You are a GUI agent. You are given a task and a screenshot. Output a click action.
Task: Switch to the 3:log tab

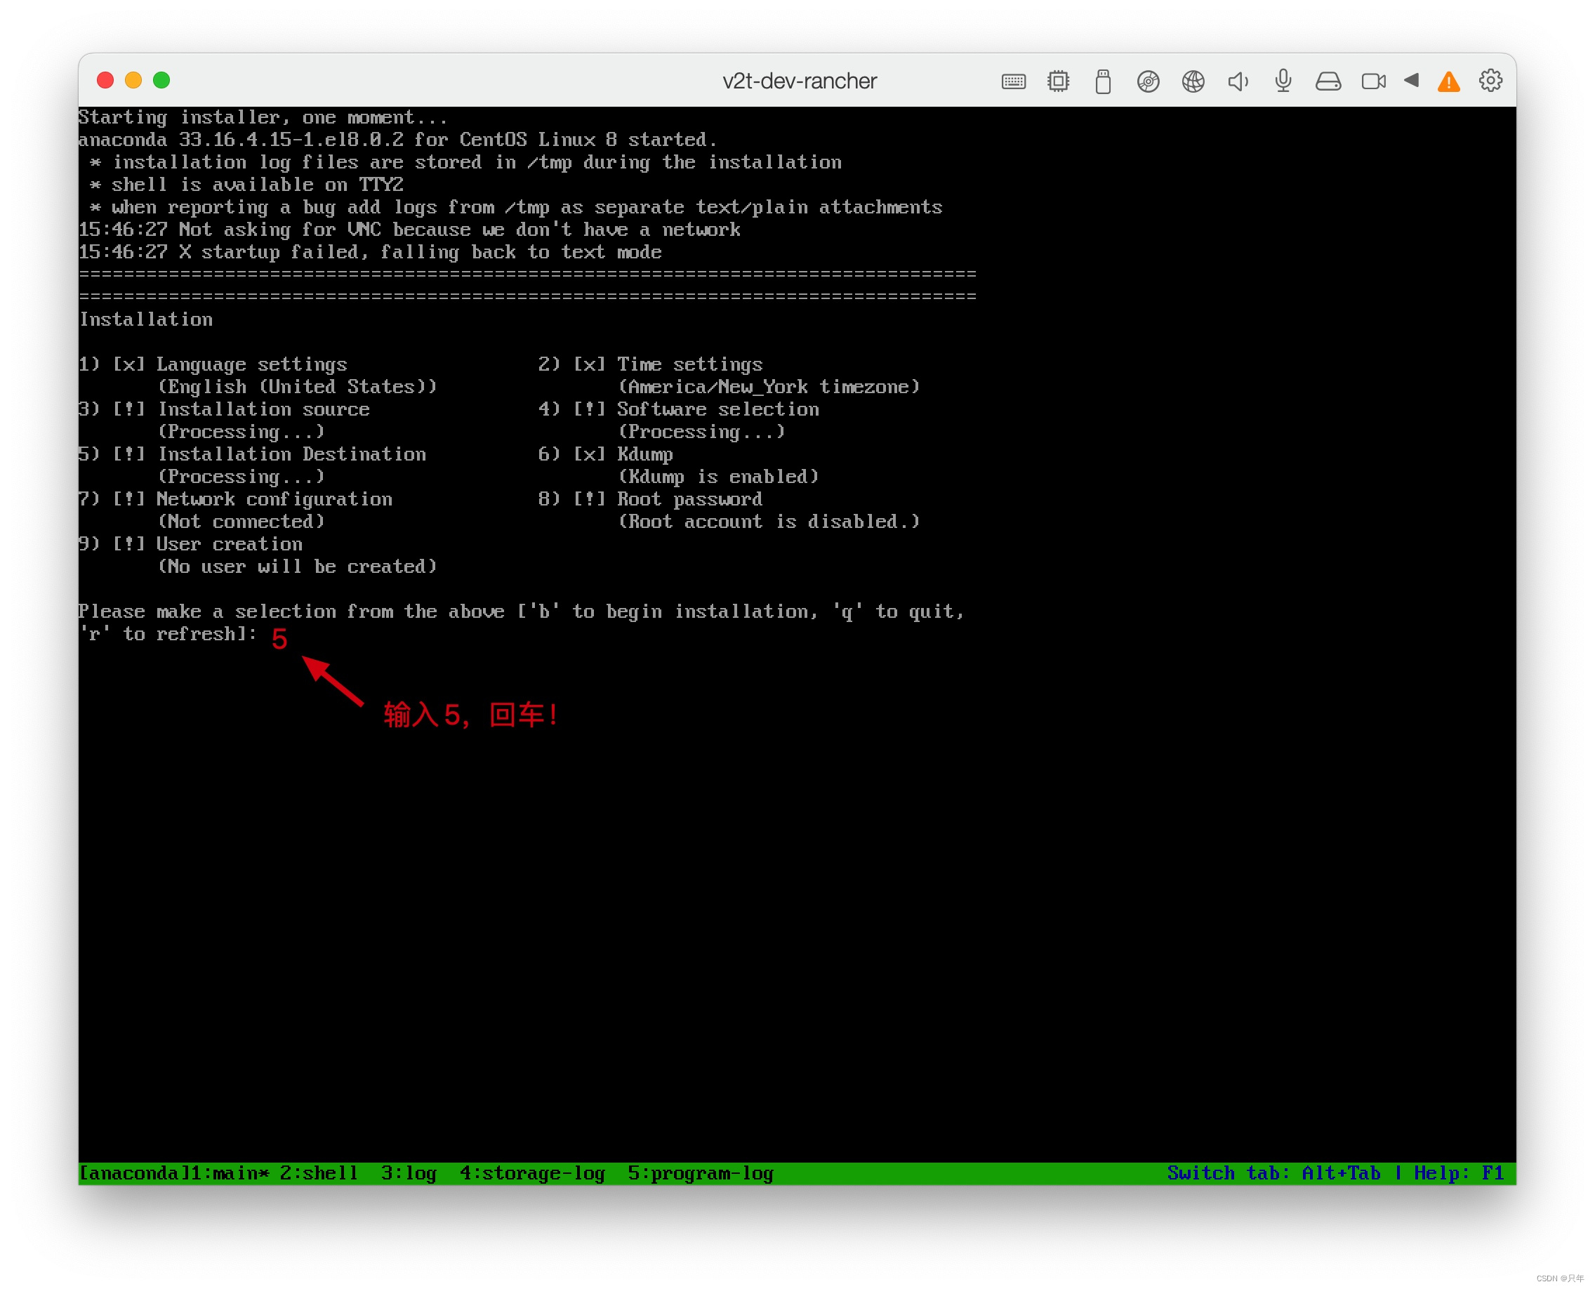[x=408, y=1173]
